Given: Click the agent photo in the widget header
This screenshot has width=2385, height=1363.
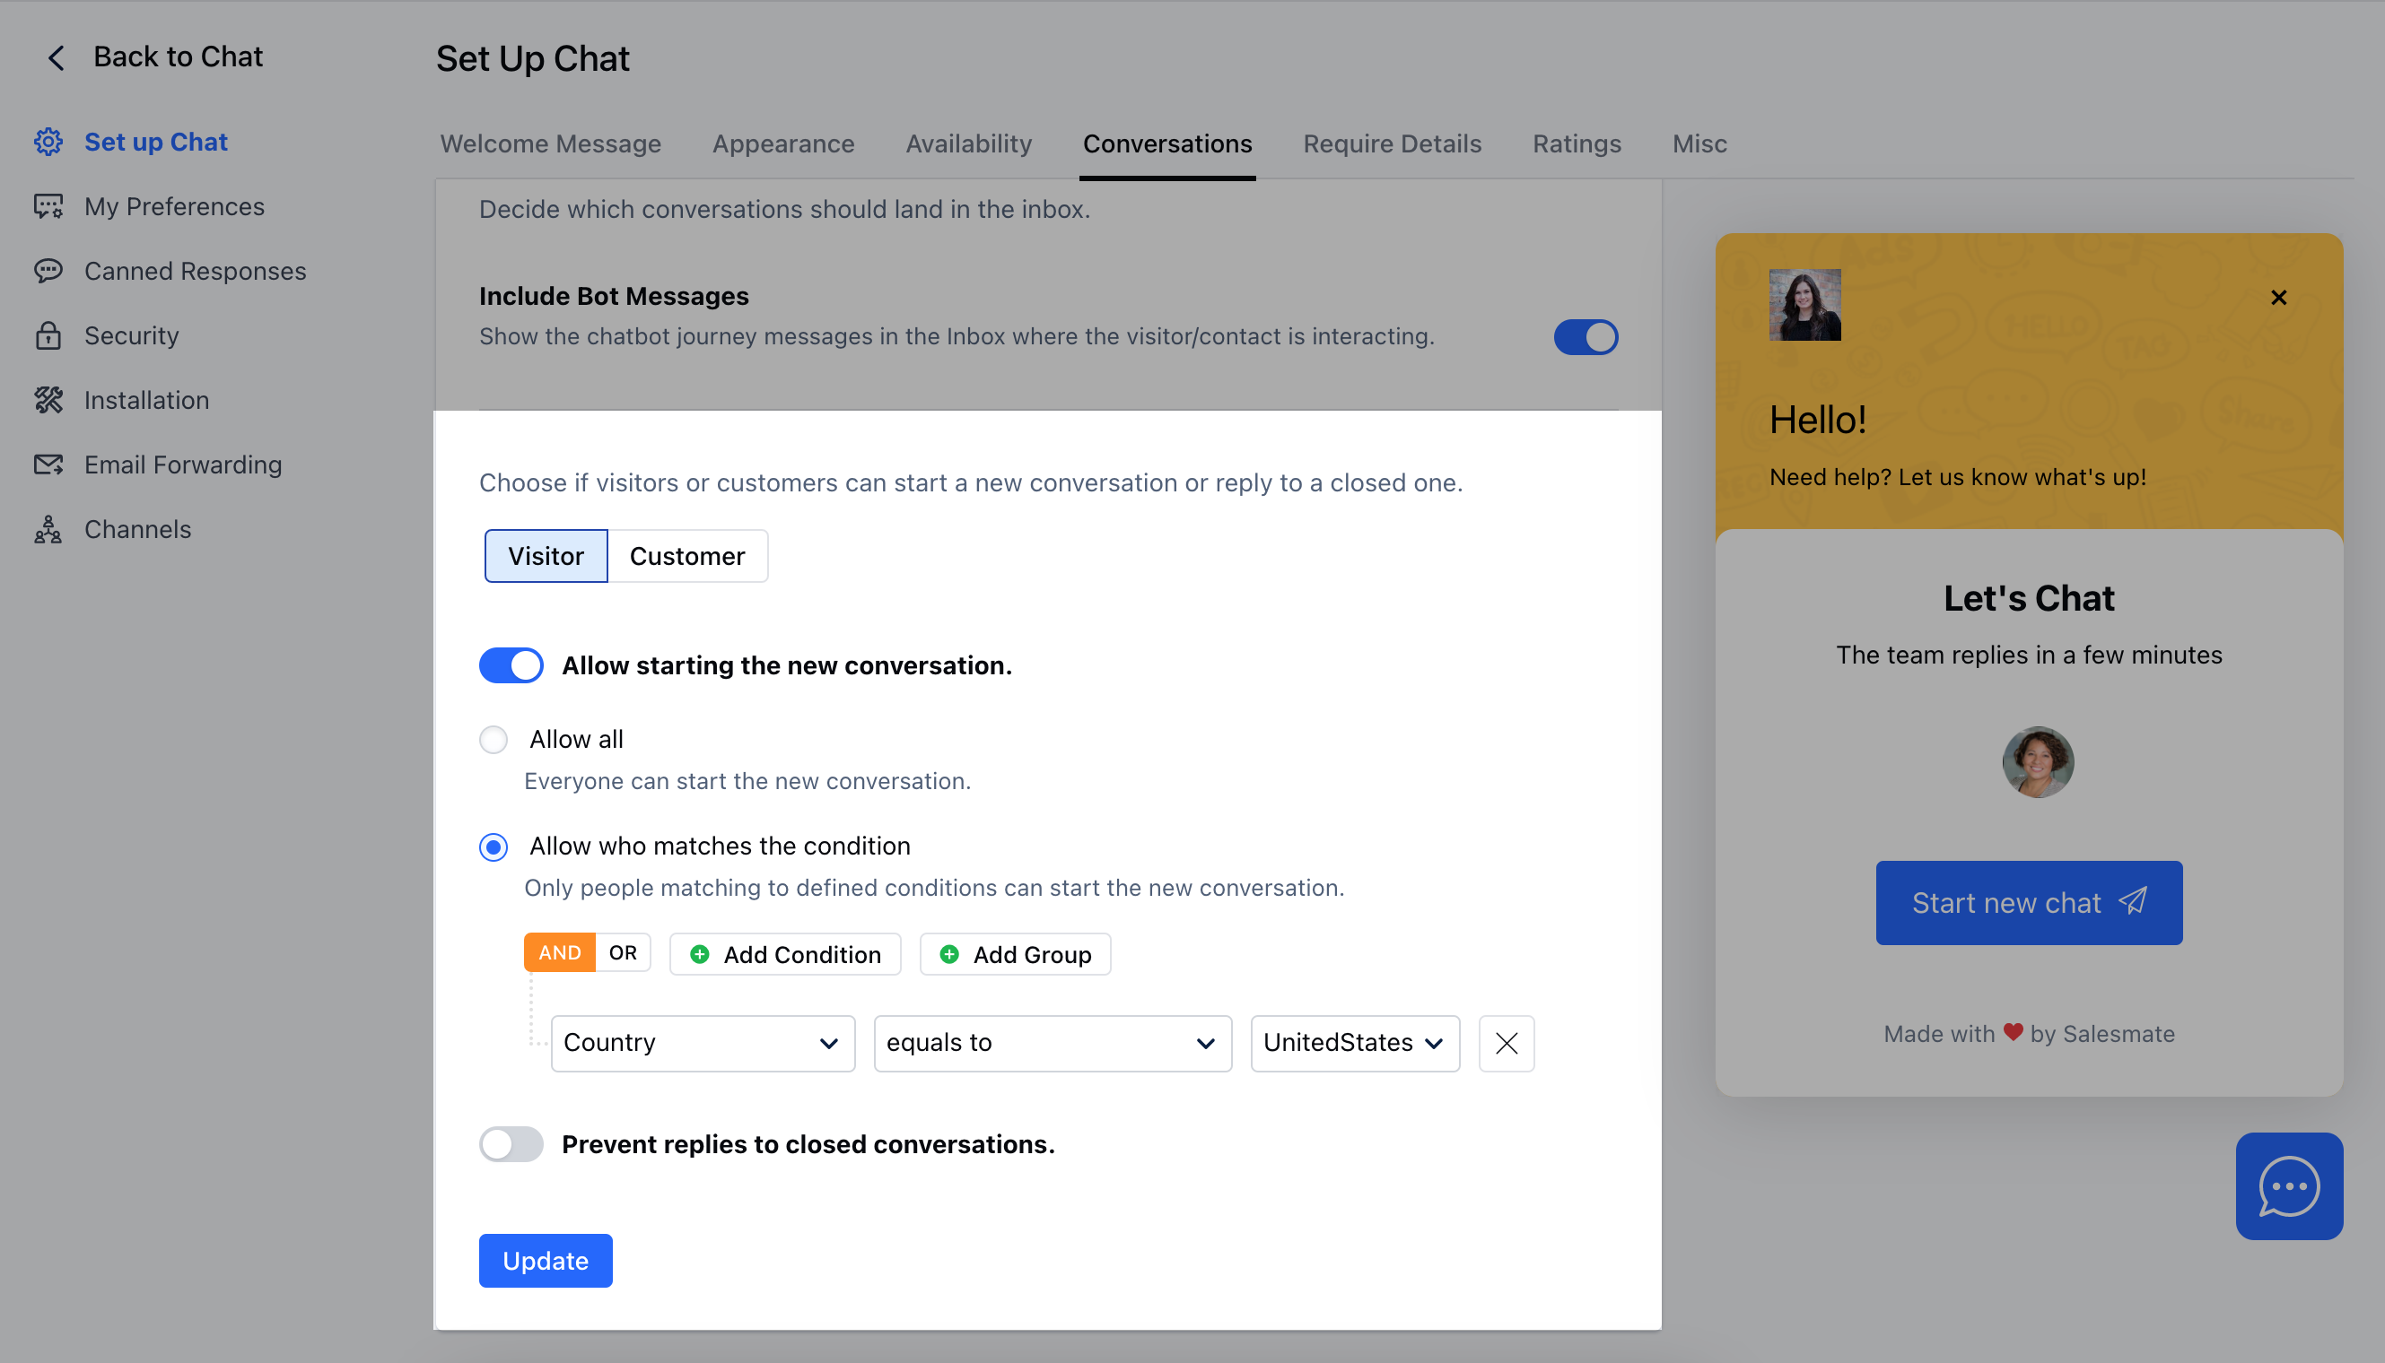Looking at the screenshot, I should [1804, 305].
